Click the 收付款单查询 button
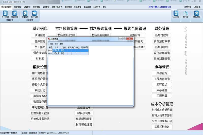This screenshot has height=135, width=203. tap(162, 53)
